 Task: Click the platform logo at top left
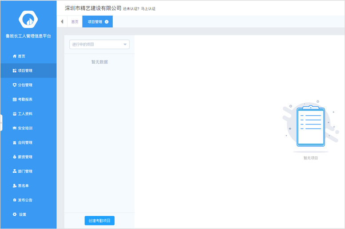tap(28, 19)
